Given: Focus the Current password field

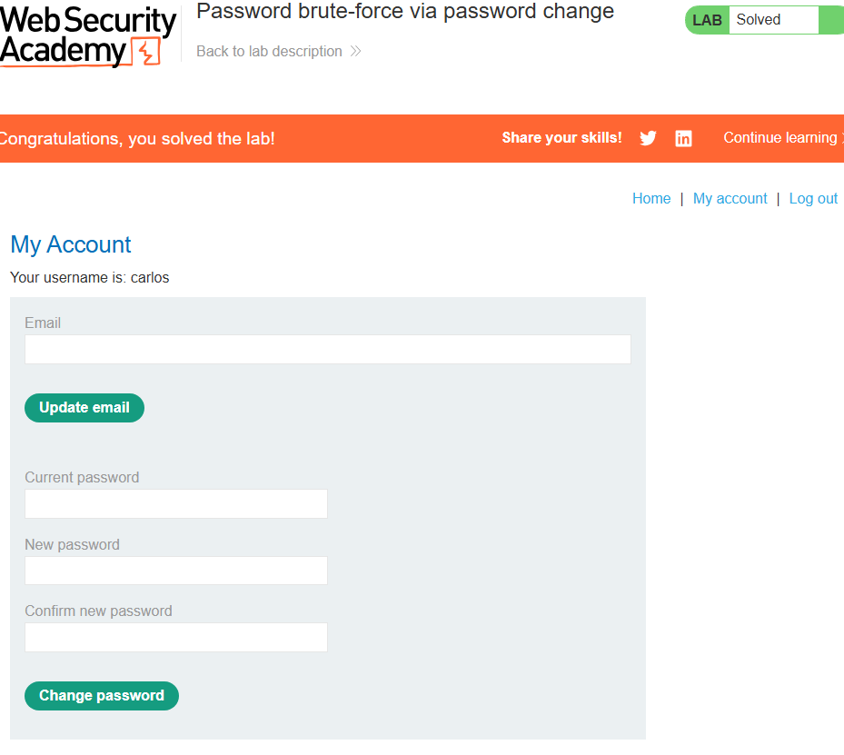Looking at the screenshot, I should 176,503.
